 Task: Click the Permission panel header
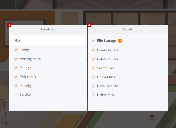[x=48, y=29]
